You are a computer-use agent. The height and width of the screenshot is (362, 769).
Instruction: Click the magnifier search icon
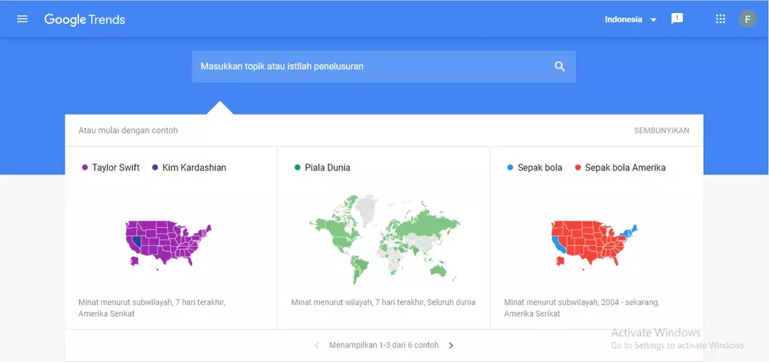click(560, 67)
